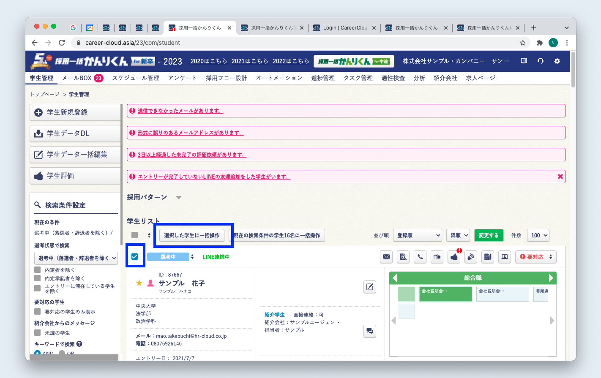Open the settings gear in the header
601x378 pixels.
point(557,61)
